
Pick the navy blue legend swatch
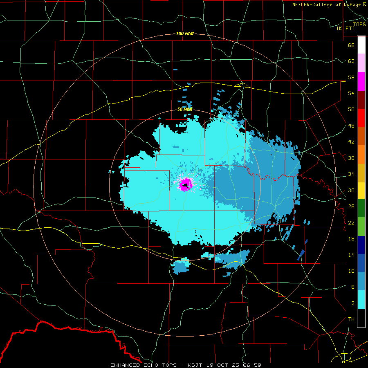coord(361,245)
